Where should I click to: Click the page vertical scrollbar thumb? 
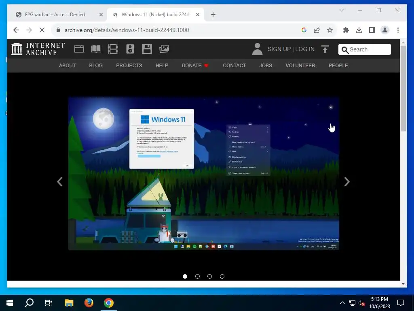(x=403, y=88)
